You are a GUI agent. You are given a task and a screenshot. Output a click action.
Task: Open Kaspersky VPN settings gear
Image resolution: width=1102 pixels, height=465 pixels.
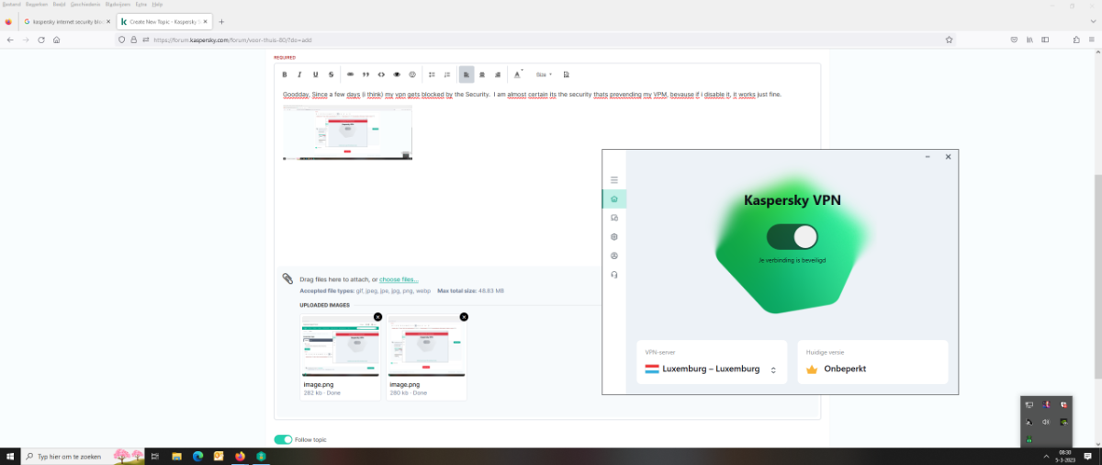(x=614, y=237)
